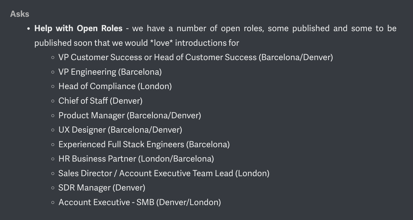Click the "Asks" section heading
The height and width of the screenshot is (220, 413).
pos(20,14)
